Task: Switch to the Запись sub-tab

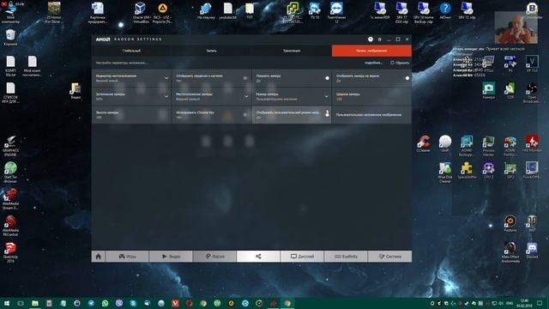Action: click(212, 51)
